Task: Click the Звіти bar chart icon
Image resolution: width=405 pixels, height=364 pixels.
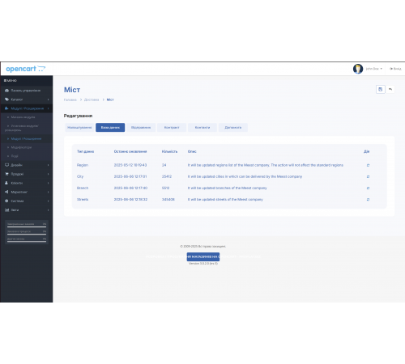Action: point(6,210)
